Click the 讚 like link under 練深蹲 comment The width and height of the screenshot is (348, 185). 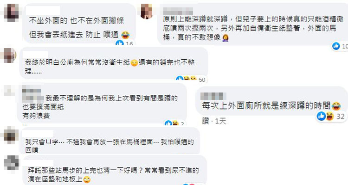[x=206, y=121]
